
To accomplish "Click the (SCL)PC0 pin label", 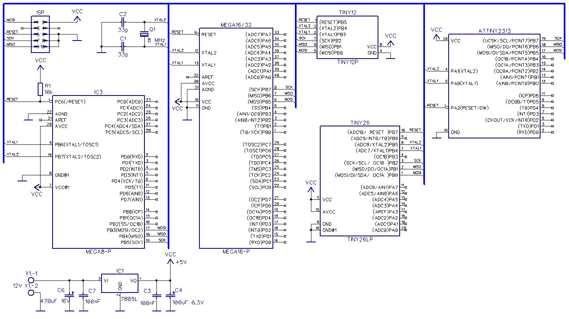I will point(260,187).
